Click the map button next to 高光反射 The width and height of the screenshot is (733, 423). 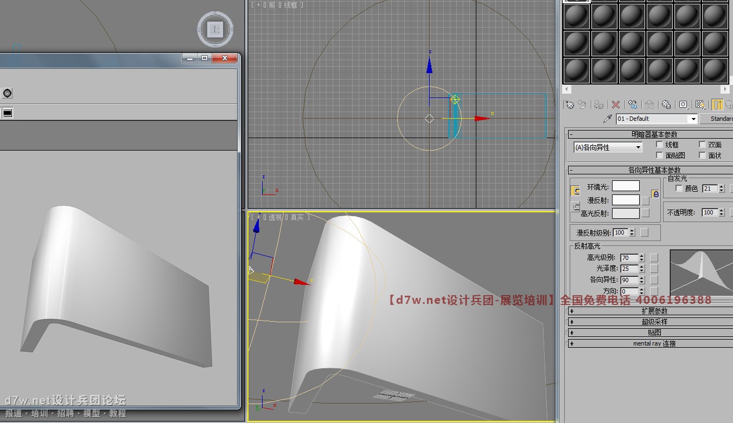coord(645,213)
